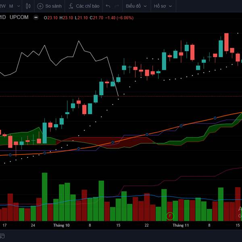This screenshot has height=242, width=242.
Task: Open the Biểu đồ dropdown
Action: (136, 6)
